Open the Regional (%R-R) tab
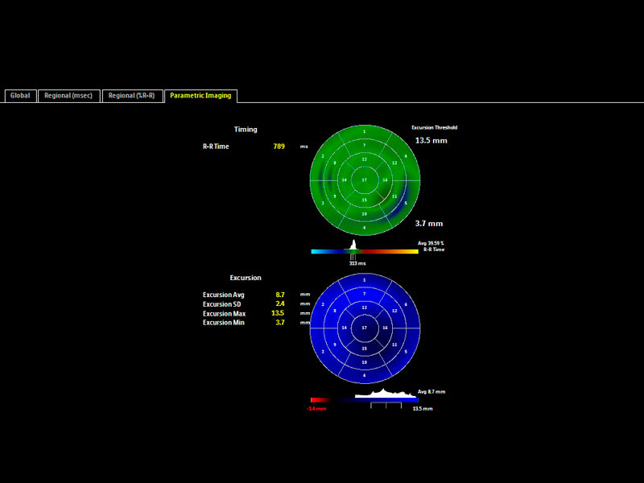Image resolution: width=644 pixels, height=483 pixels. (132, 96)
